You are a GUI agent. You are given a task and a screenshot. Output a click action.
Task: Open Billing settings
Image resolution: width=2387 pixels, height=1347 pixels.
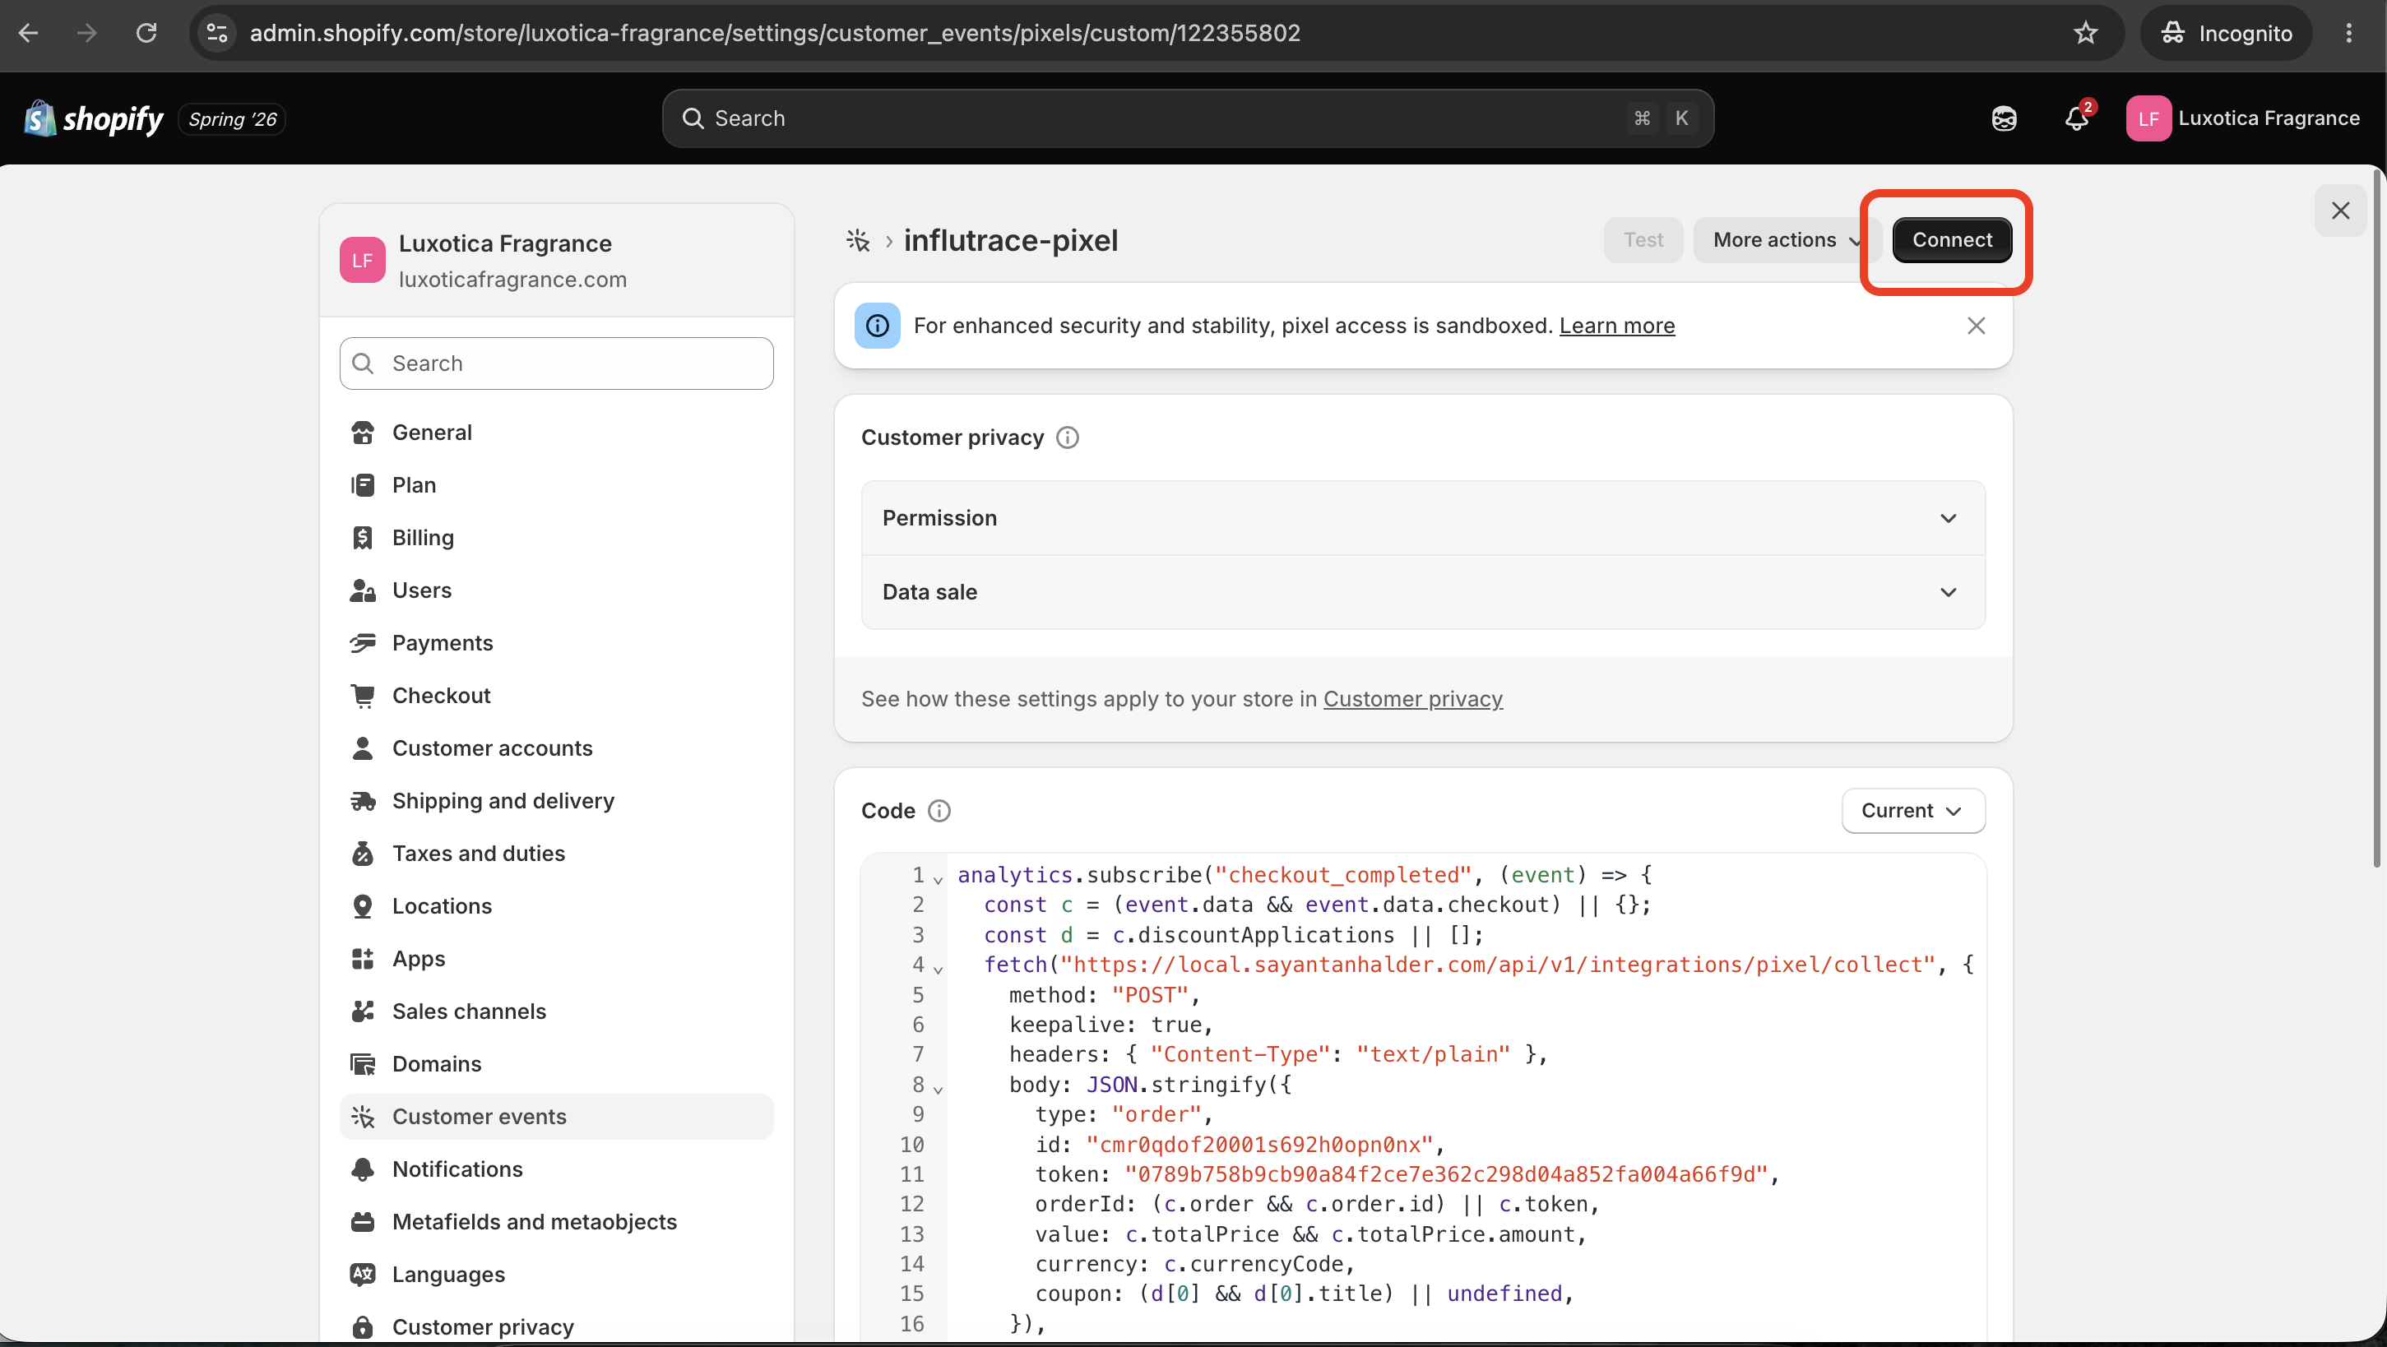coord(556,539)
